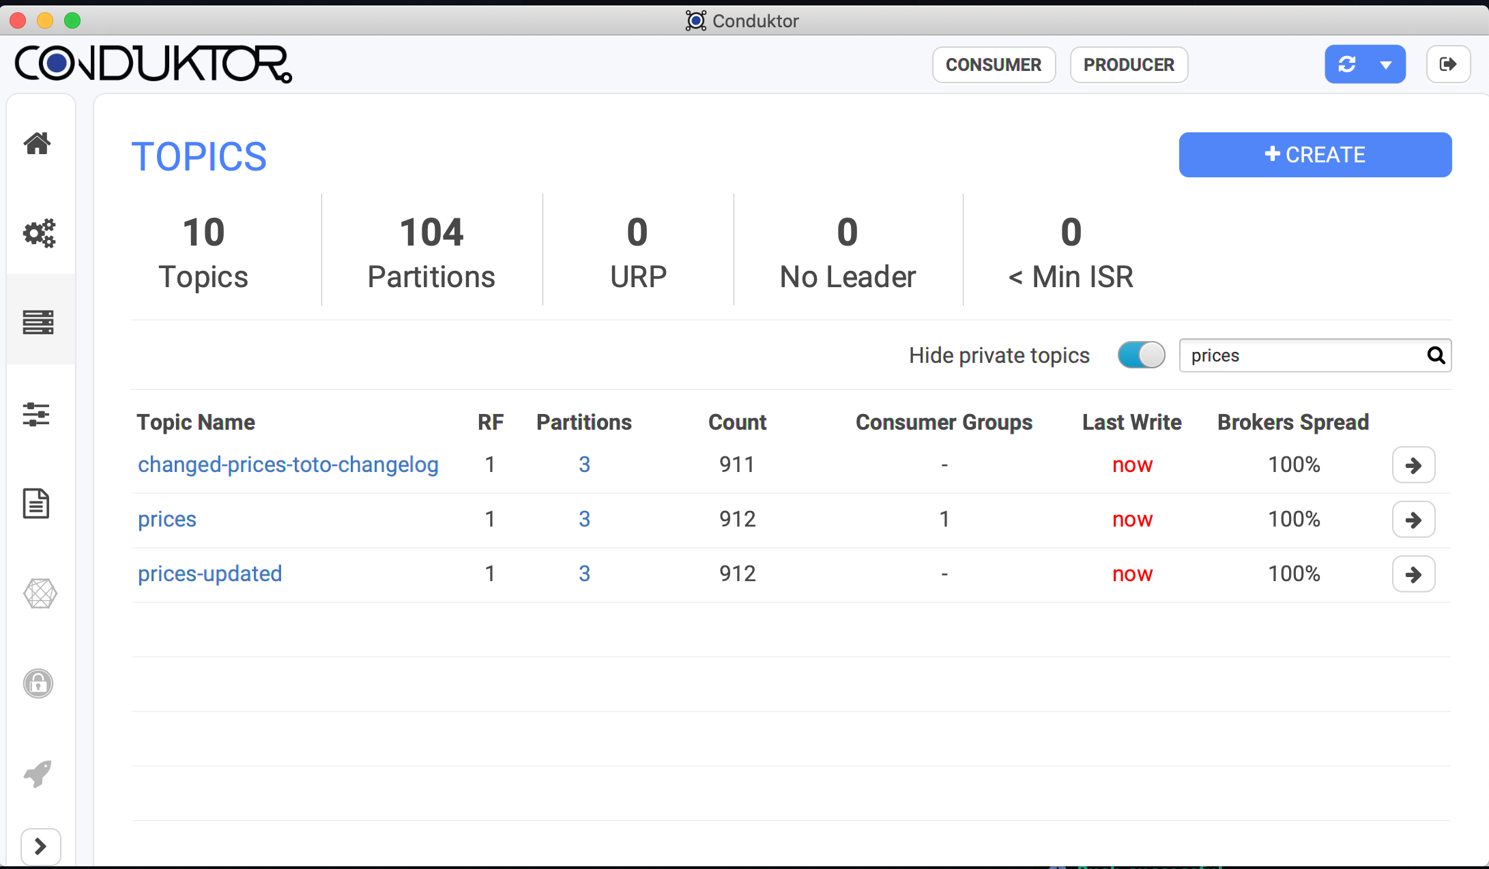Viewport: 1489px width, 869px height.
Task: Click the PRODUCER button in header
Action: [1129, 65]
